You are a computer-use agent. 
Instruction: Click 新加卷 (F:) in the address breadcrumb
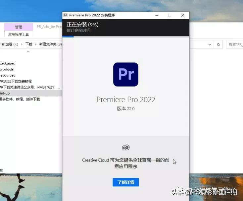[x=10, y=44]
